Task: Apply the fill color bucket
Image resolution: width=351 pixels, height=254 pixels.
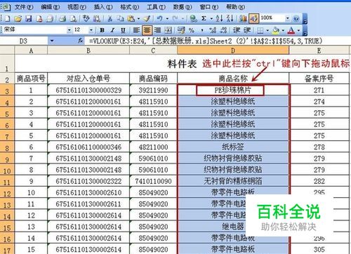Action: [x=276, y=30]
